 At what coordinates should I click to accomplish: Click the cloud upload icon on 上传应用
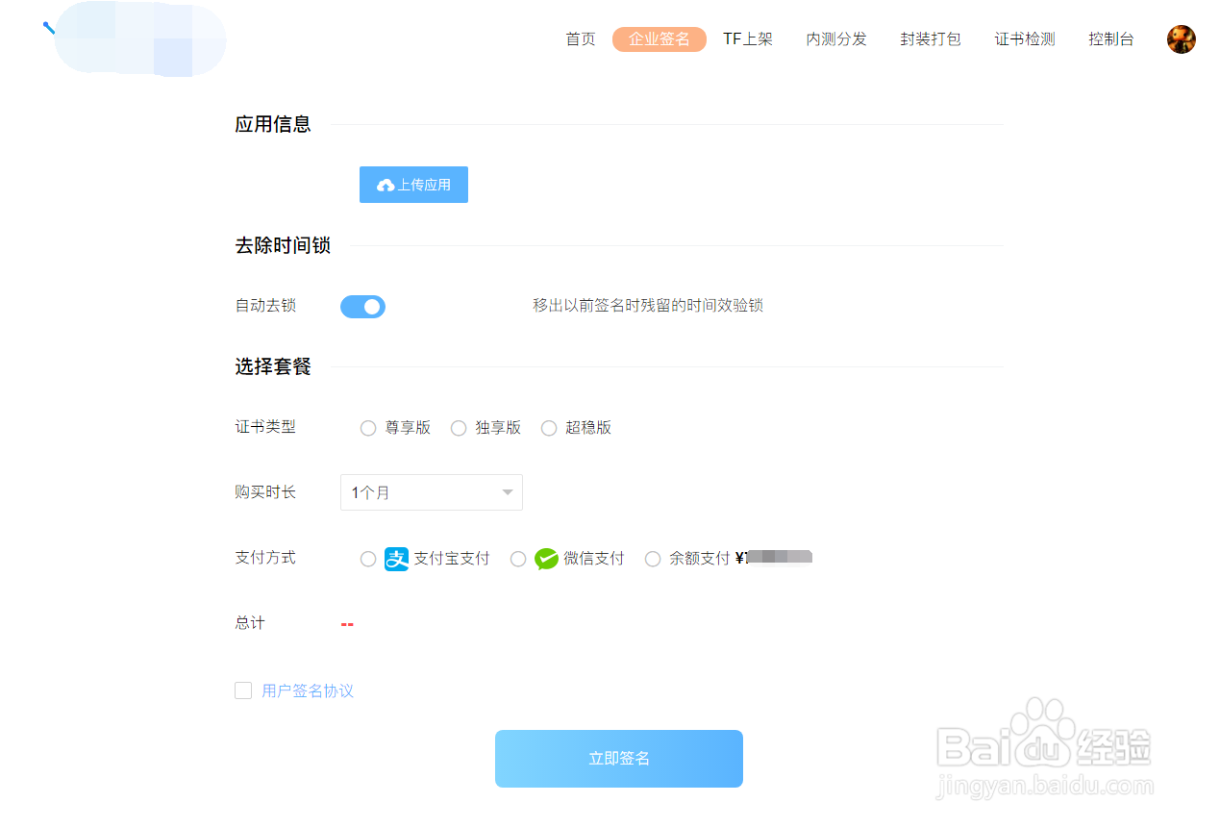pos(386,184)
